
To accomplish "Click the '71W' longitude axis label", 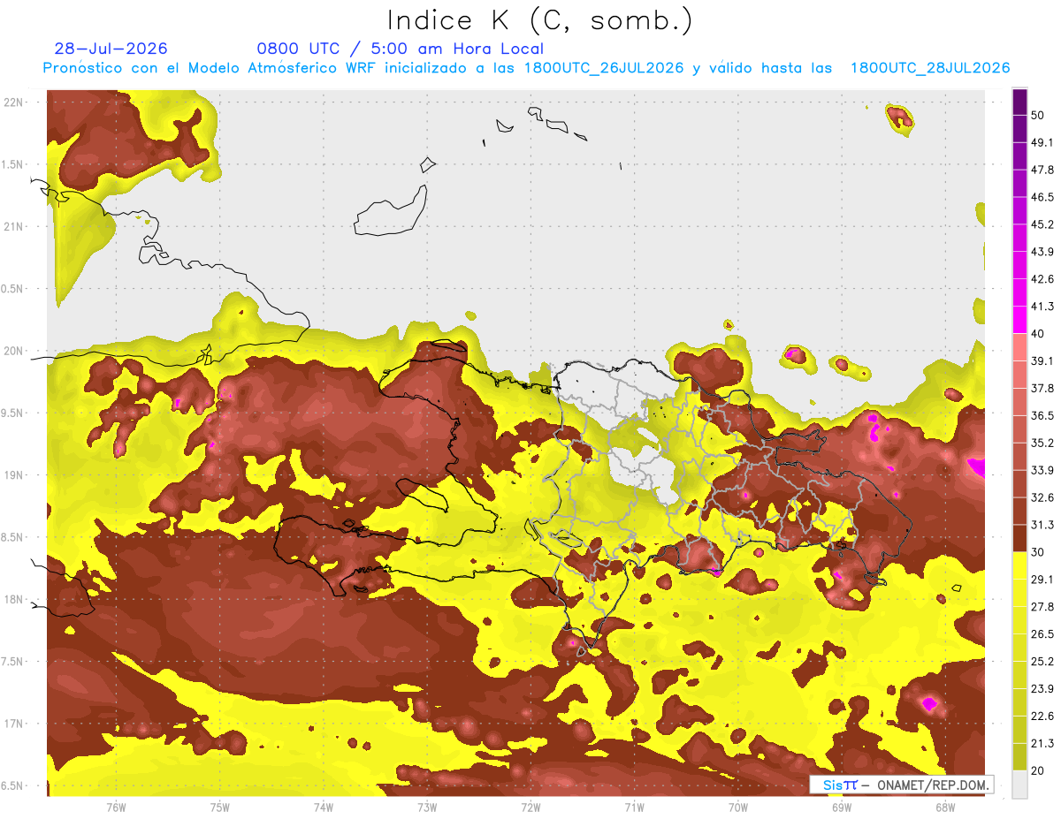I will point(634,807).
